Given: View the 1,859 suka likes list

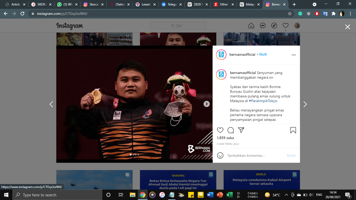Looking at the screenshot, I should (225, 138).
